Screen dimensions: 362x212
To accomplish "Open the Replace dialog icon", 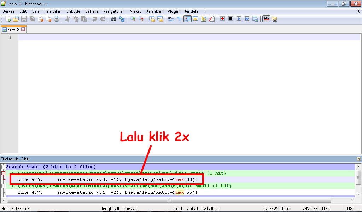I will point(122,19).
